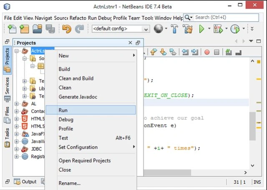Image resolution: width=267 pixels, height=190 pixels.
Task: Open the Run Project dropdown arrow
Action: 209,29
